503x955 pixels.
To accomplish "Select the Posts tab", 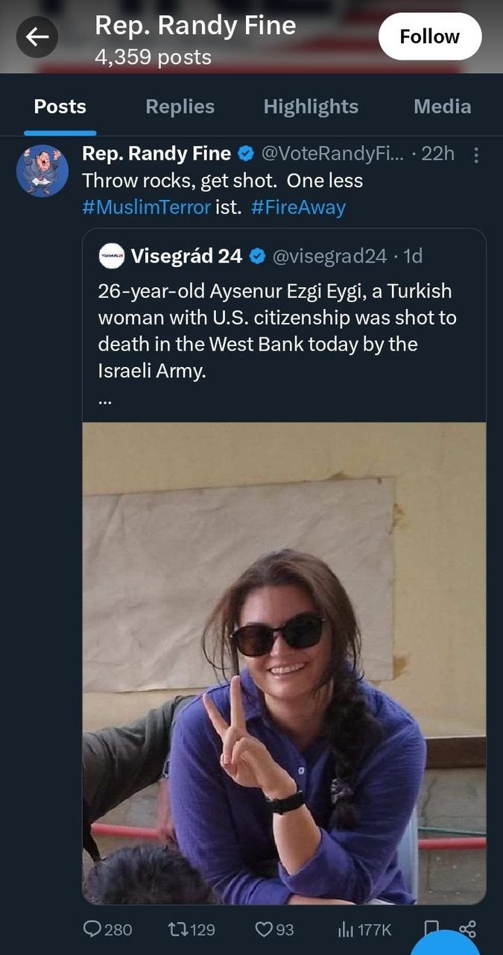I will [x=60, y=107].
